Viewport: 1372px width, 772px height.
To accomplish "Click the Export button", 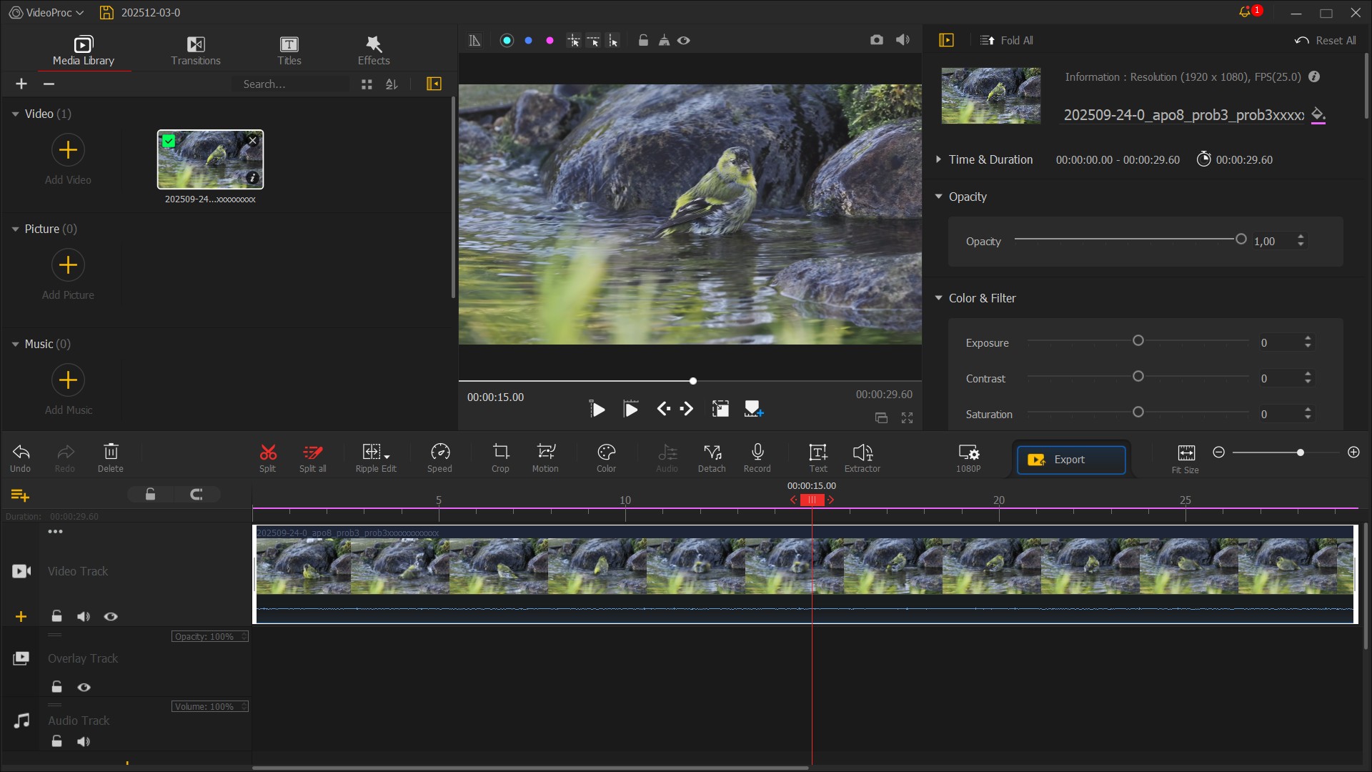I will pyautogui.click(x=1070, y=460).
